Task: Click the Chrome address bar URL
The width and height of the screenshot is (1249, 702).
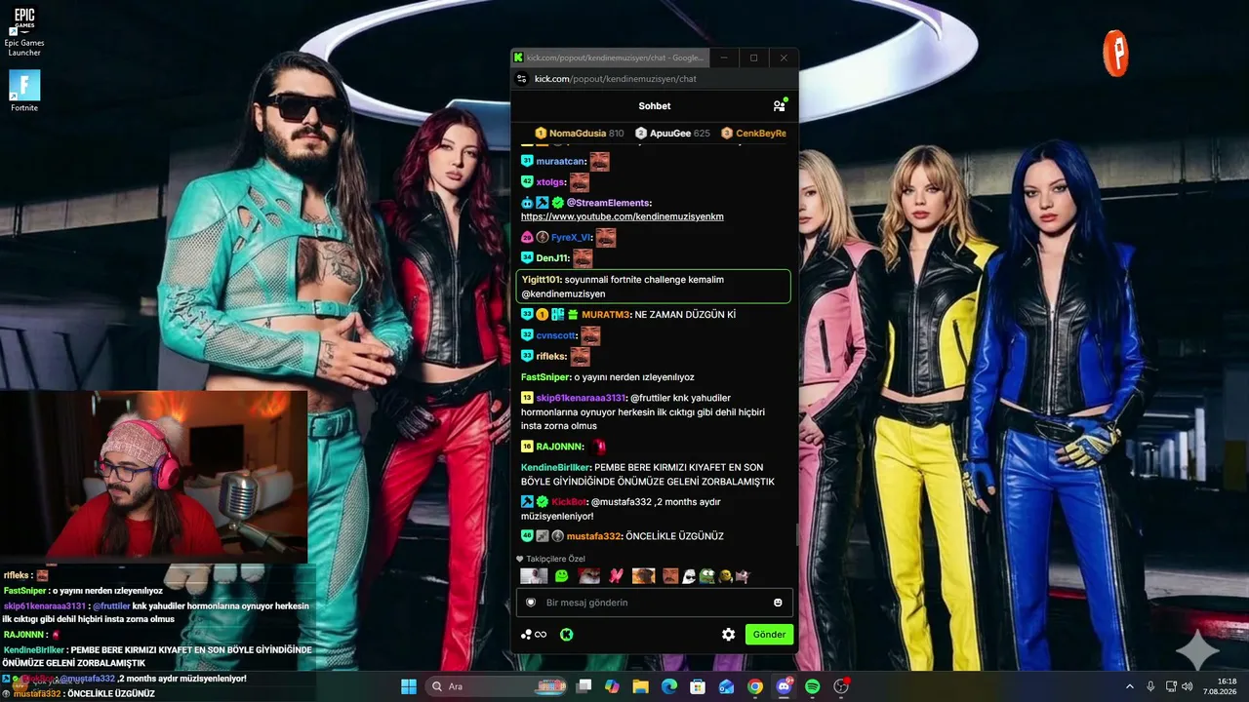Action: tap(616, 79)
